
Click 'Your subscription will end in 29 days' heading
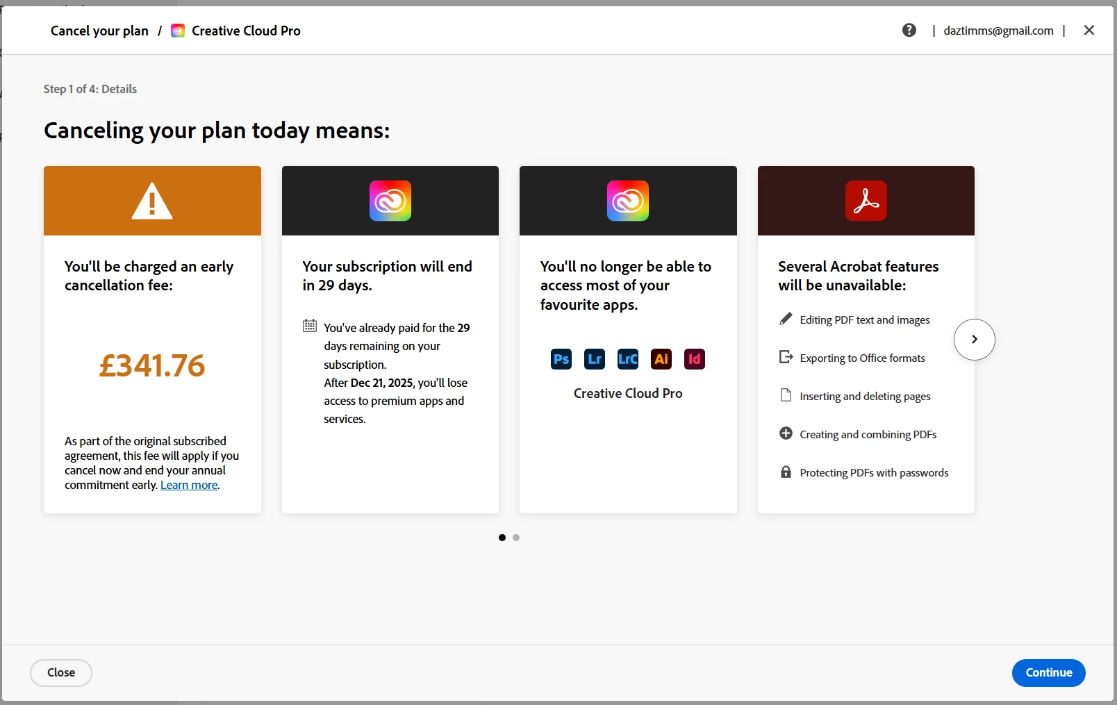(x=387, y=276)
